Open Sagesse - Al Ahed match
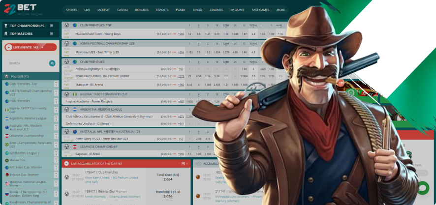The height and width of the screenshot is (205, 436). [87, 154]
